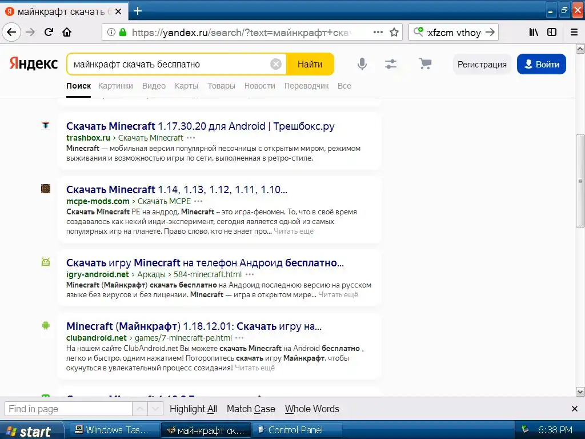Expand options dots next to igry-android.net result
Image resolution: width=585 pixels, height=439 pixels.
[250, 274]
